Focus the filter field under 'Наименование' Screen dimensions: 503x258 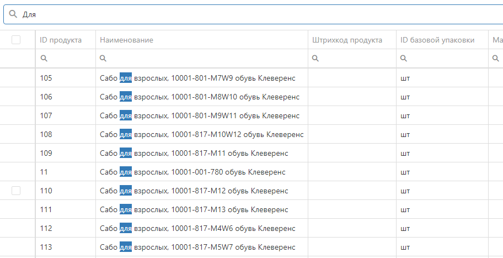pos(202,59)
